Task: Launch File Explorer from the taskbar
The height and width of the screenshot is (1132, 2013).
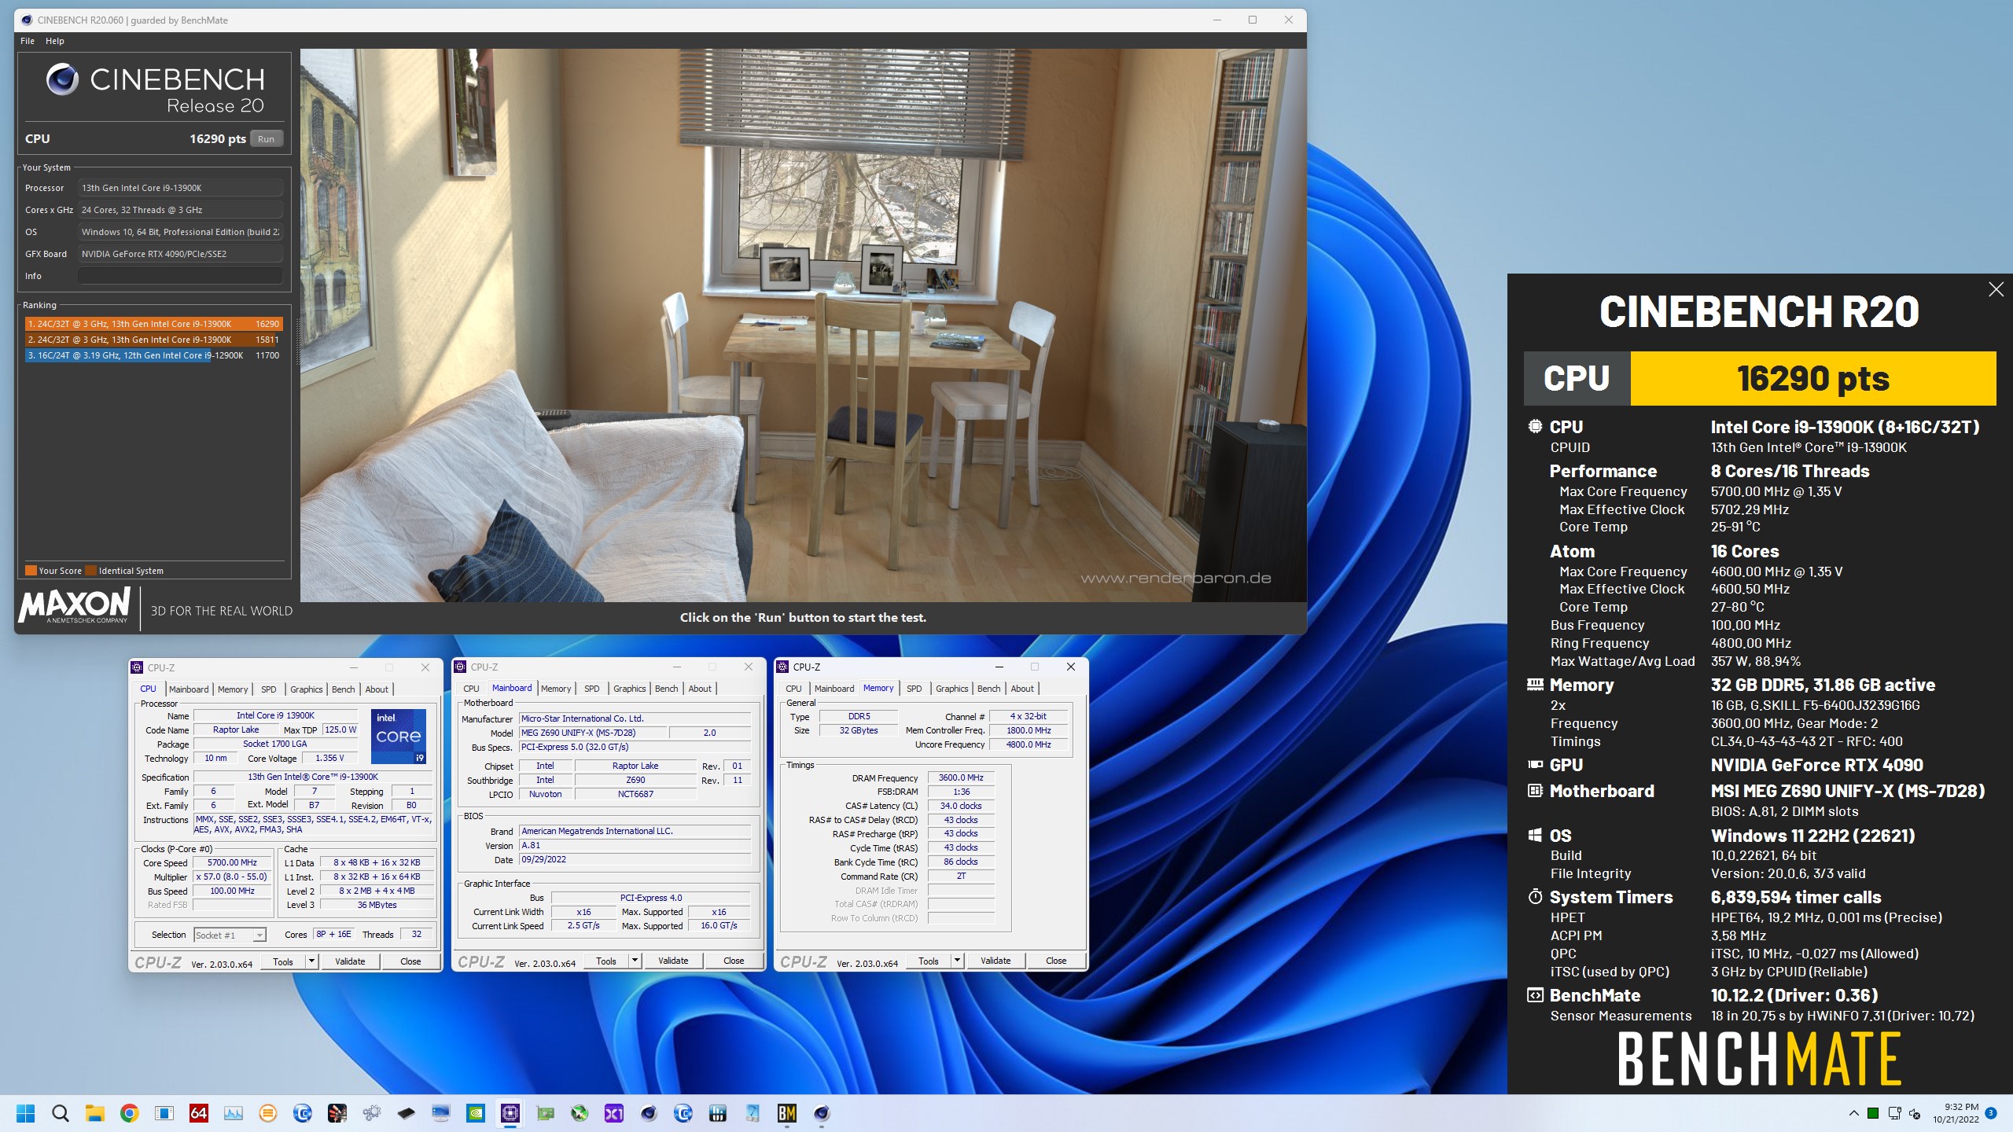Action: 94,1113
